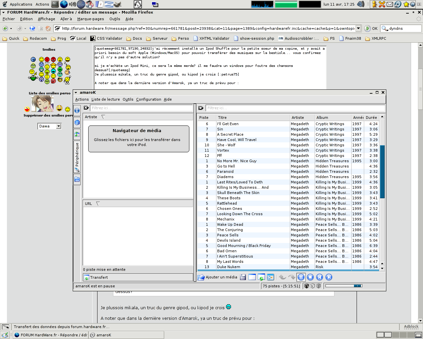
Task: Skip to the next track in amaroK
Action: pos(329,277)
